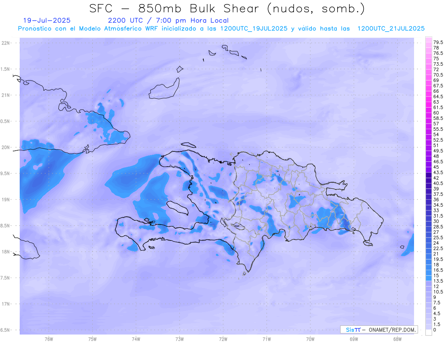Click the "18" value on the color scale
The height and width of the screenshot is (344, 446).
point(436,265)
